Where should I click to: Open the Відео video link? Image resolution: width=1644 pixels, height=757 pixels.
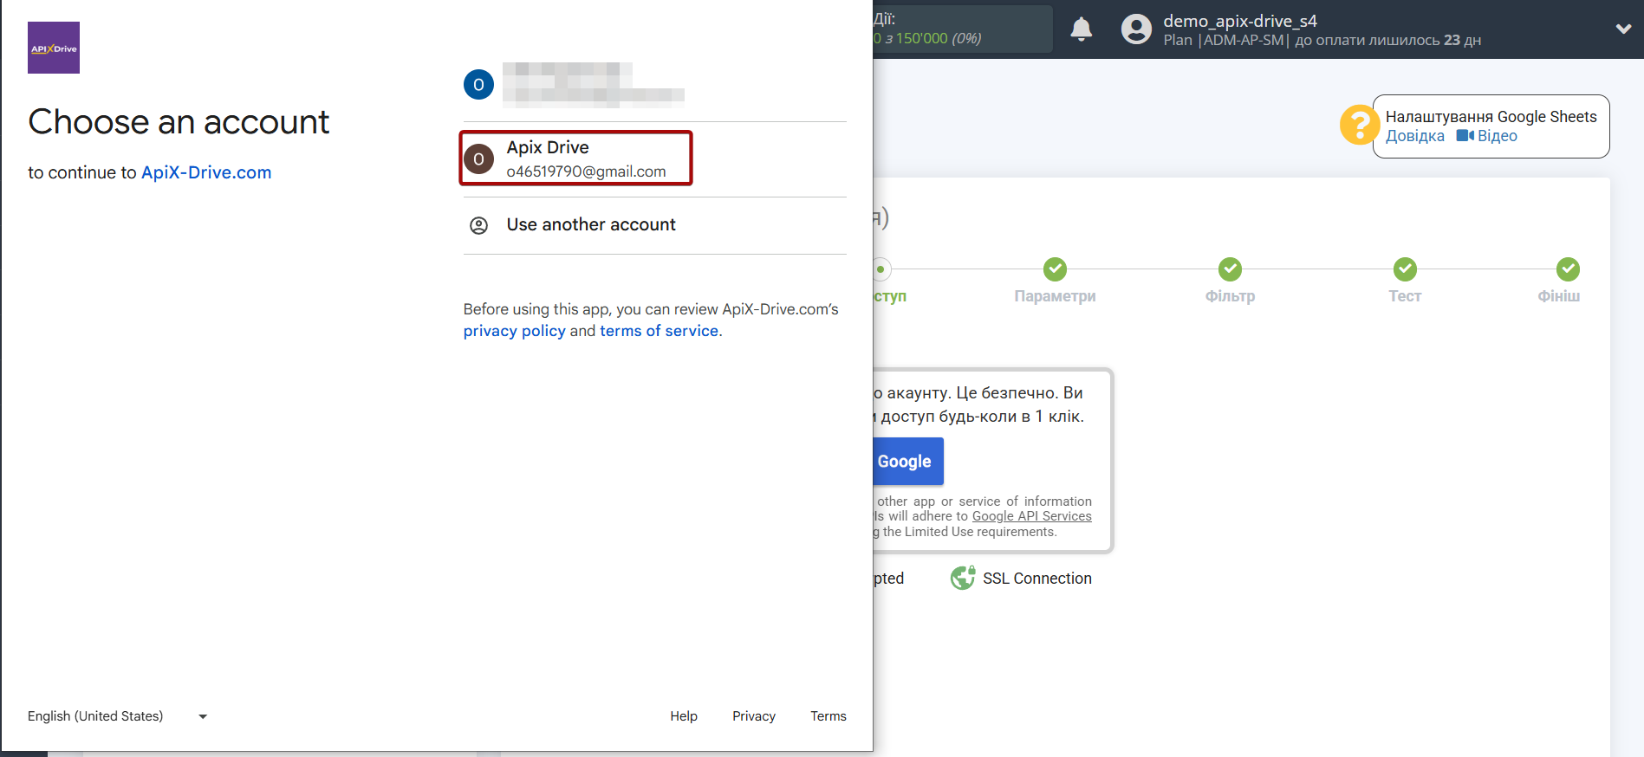pos(1497,136)
